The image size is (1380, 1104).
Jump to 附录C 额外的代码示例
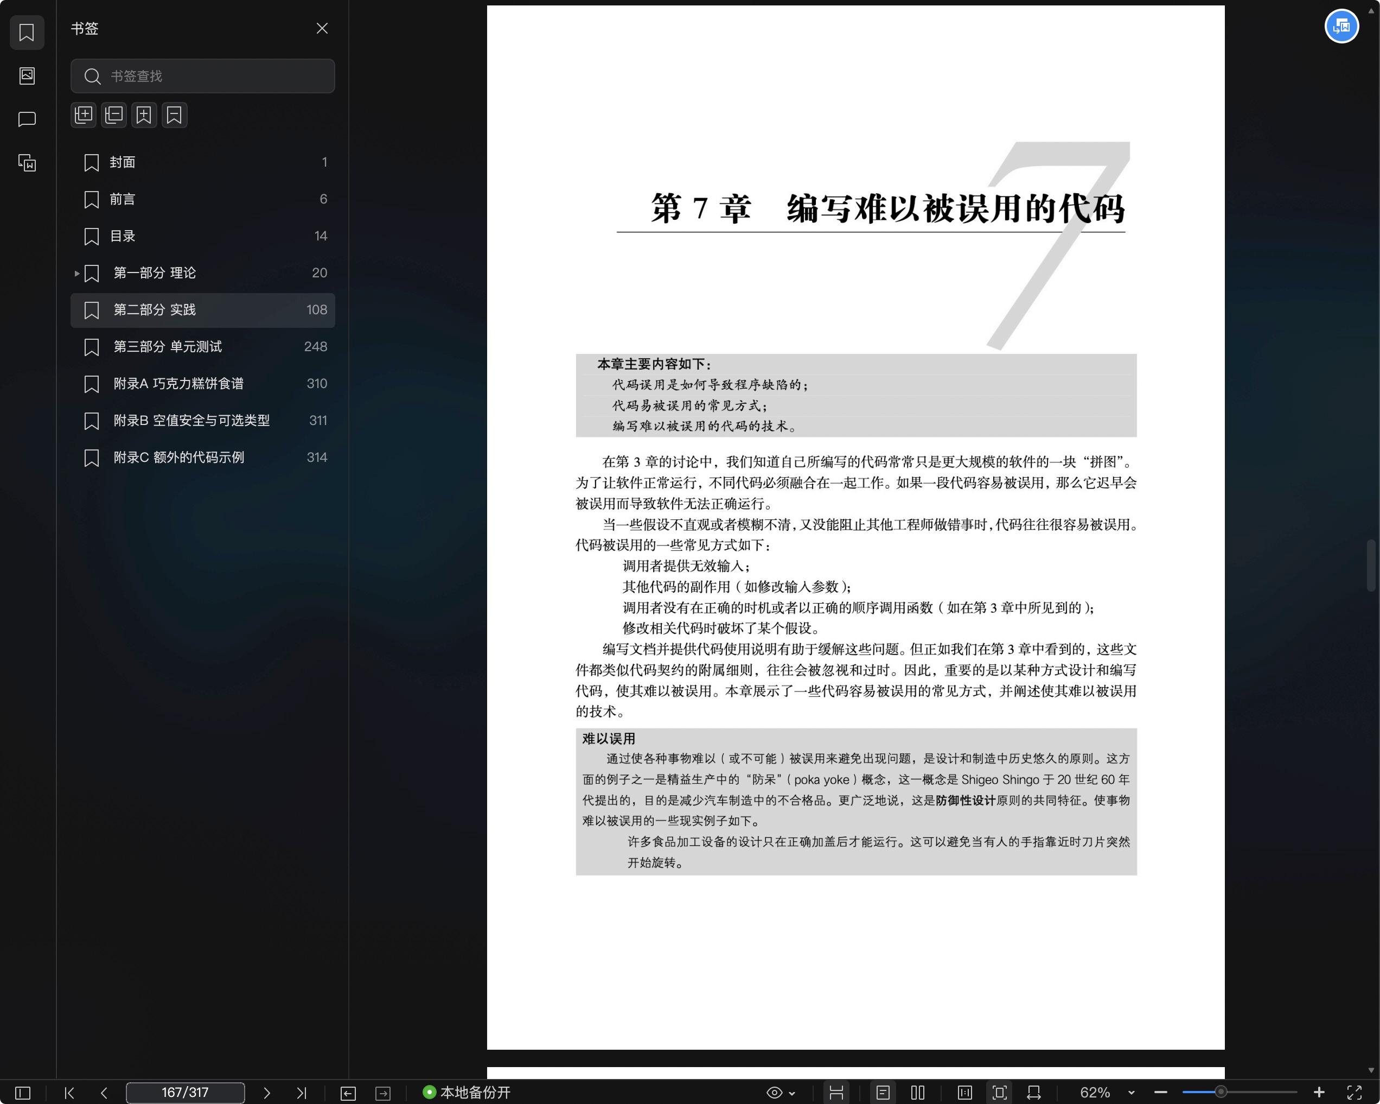click(x=202, y=458)
